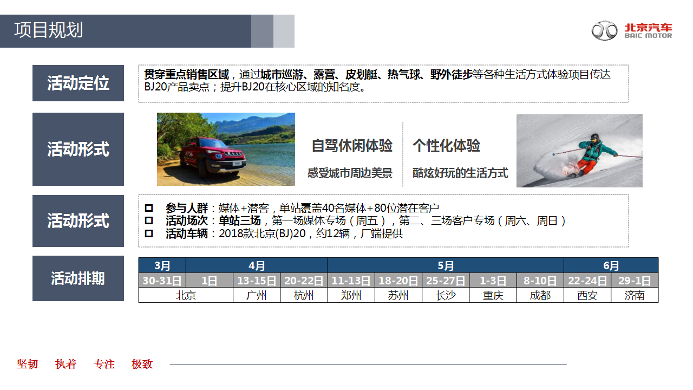Select the 1-3日 date cell
Viewport: 693px width, 390px height.
[493, 281]
